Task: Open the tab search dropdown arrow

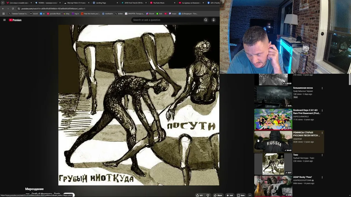Action: (x=3, y=3)
